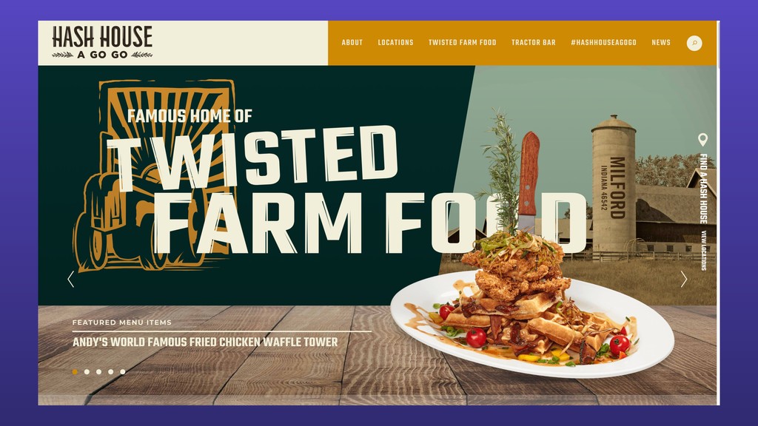Click the map pin location icon
Image resolution: width=758 pixels, height=426 pixels.
[x=703, y=140]
